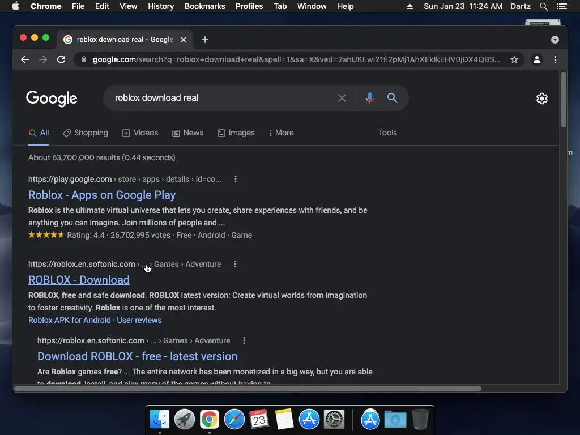
Task: Open the Profiles menu
Action: (249, 6)
